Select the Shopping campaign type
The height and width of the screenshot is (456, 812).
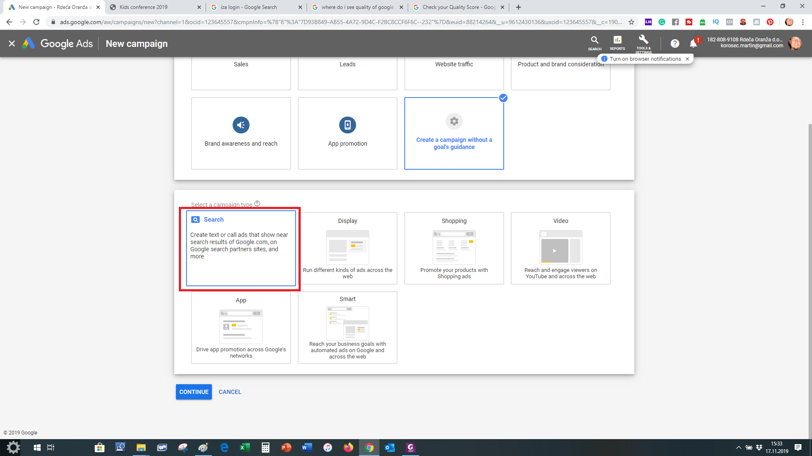(454, 248)
